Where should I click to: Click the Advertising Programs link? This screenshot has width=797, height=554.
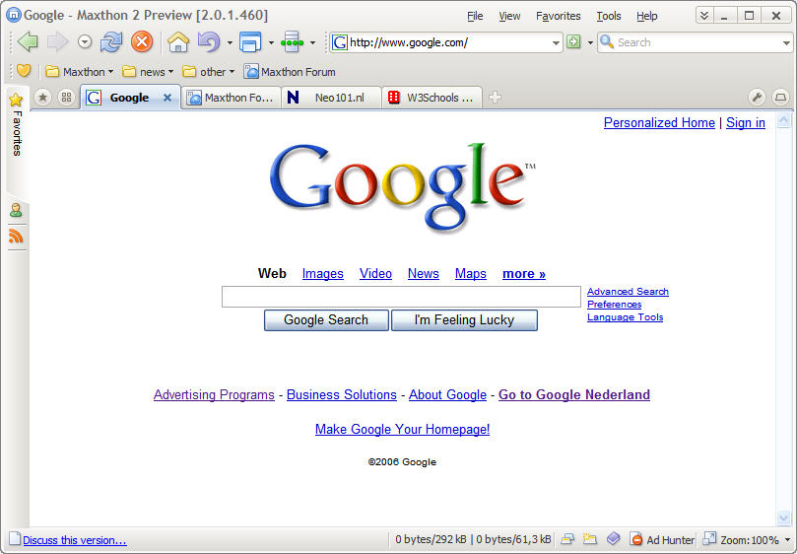[x=214, y=394]
